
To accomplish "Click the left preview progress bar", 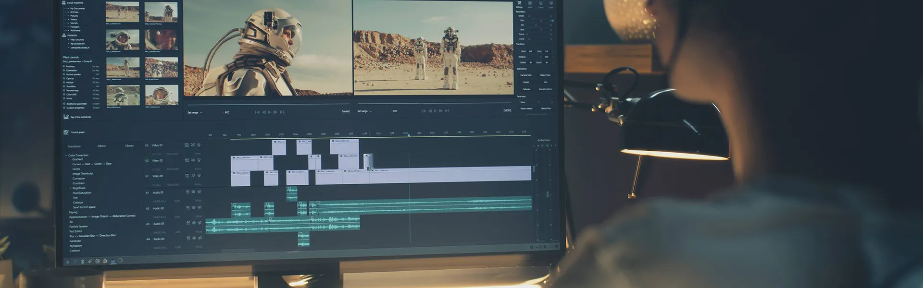I will [x=269, y=104].
